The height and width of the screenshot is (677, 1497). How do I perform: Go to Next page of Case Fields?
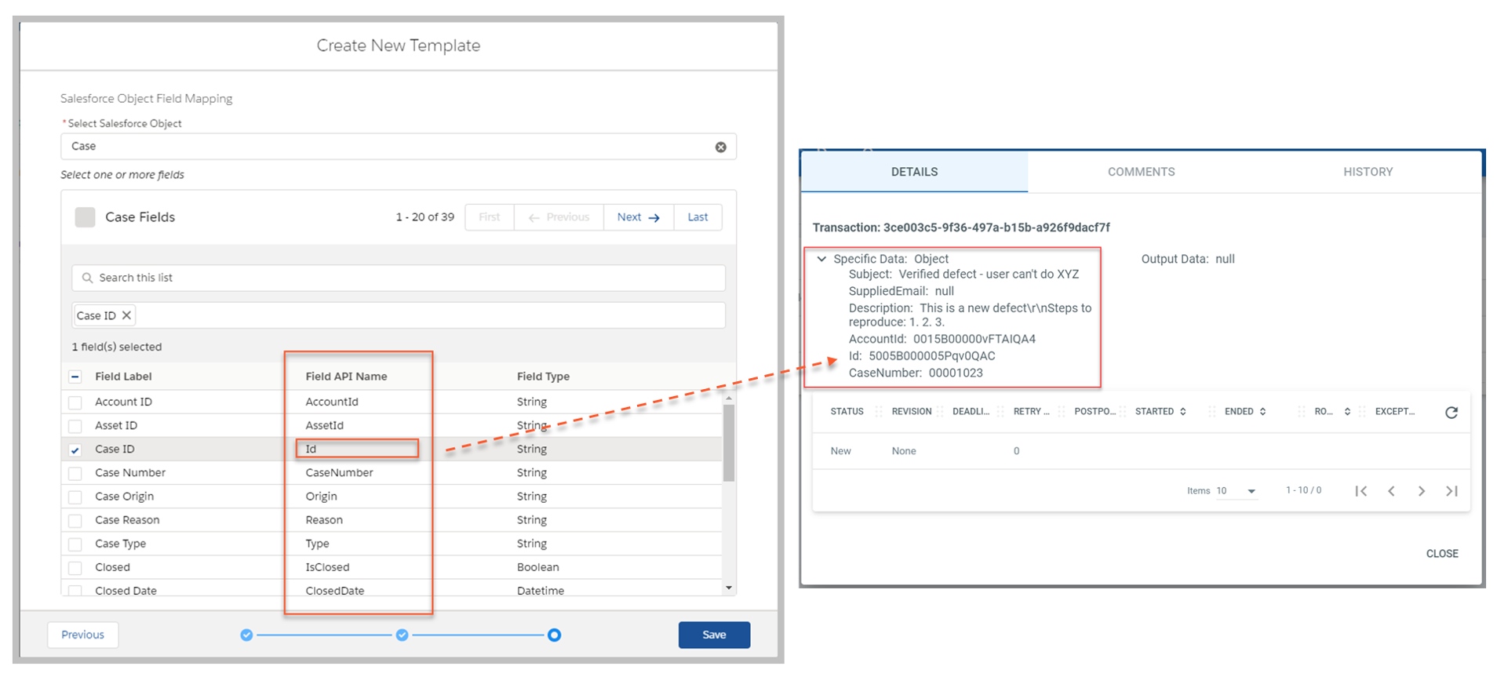click(638, 217)
